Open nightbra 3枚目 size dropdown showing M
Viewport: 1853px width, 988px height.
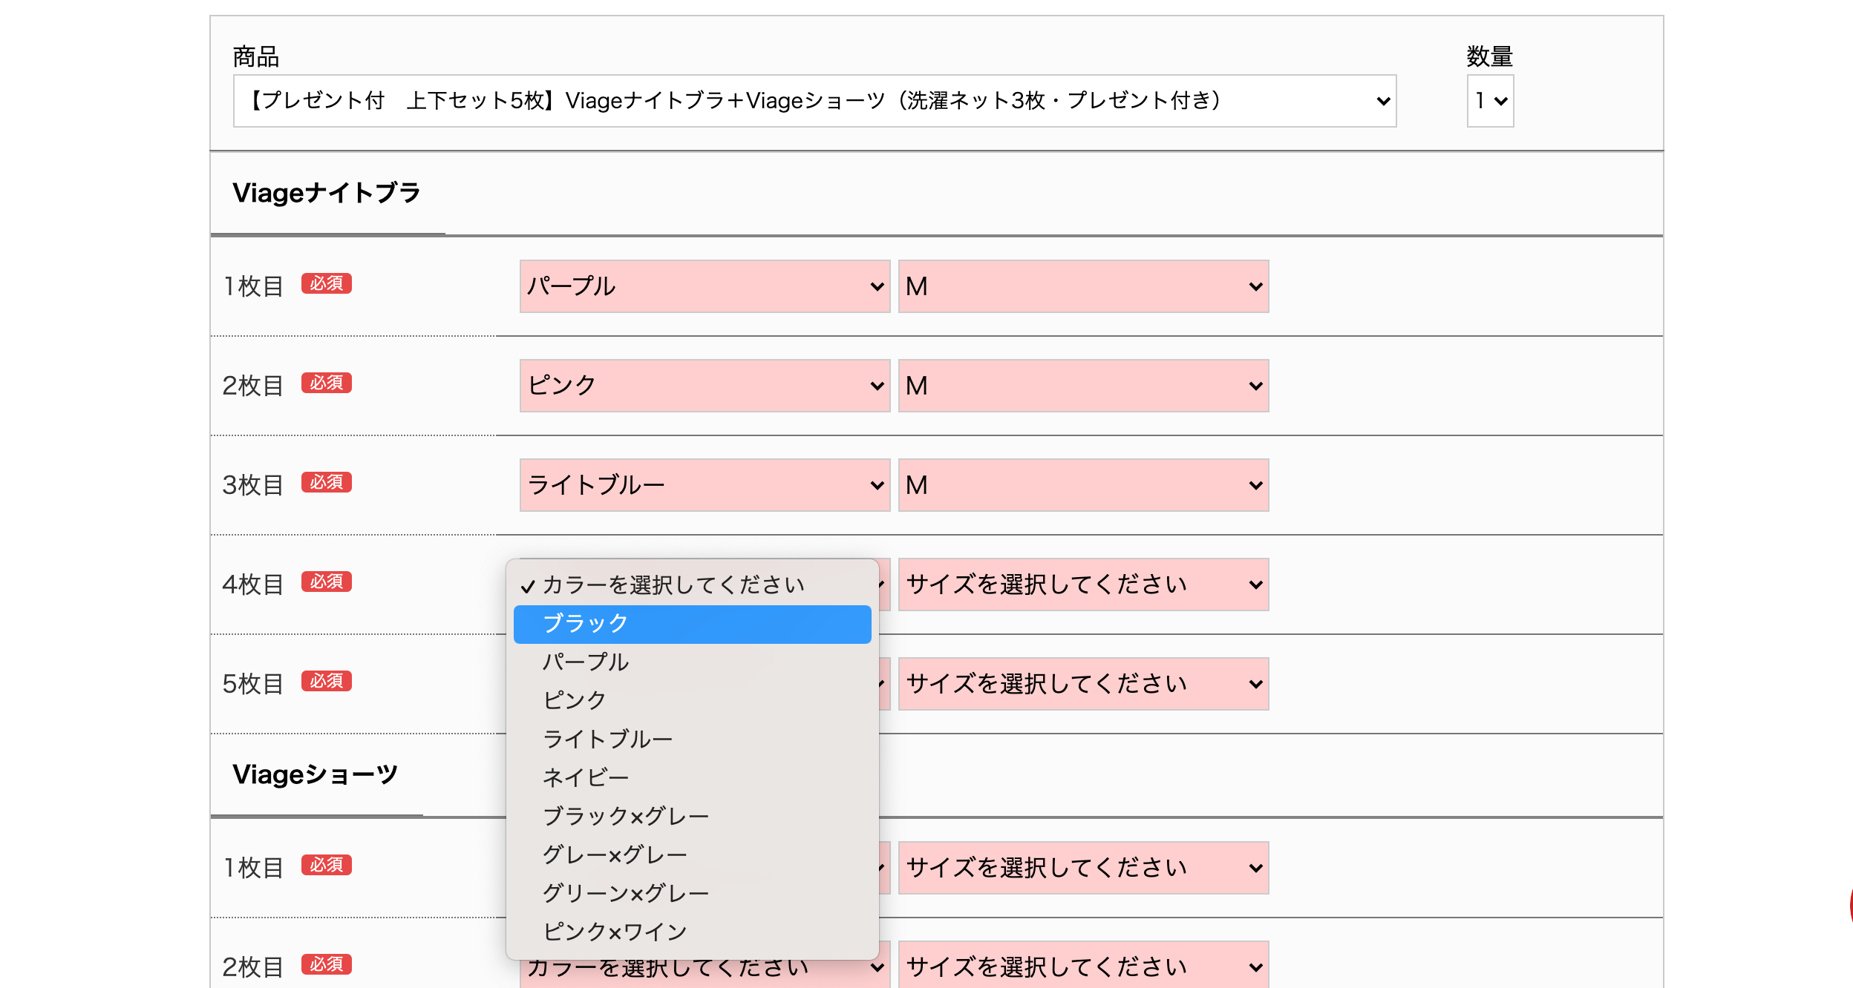coord(1083,485)
